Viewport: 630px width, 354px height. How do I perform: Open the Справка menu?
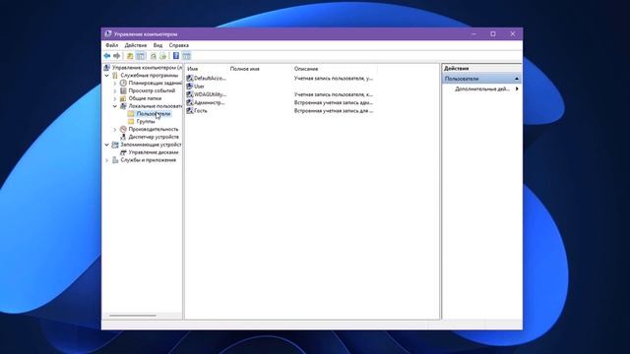click(x=179, y=45)
